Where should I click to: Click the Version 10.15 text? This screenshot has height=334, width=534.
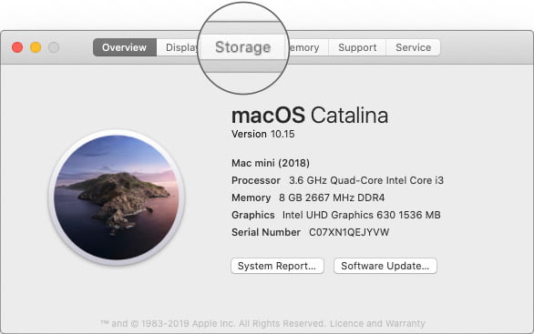pos(263,134)
